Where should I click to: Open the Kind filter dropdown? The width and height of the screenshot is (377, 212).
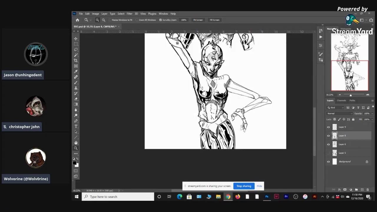click(x=336, y=107)
